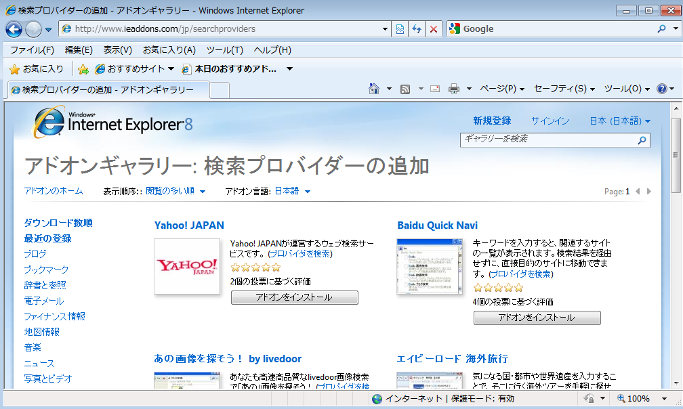Click the サインイン link
Screen dimensions: 683x409
(x=550, y=121)
